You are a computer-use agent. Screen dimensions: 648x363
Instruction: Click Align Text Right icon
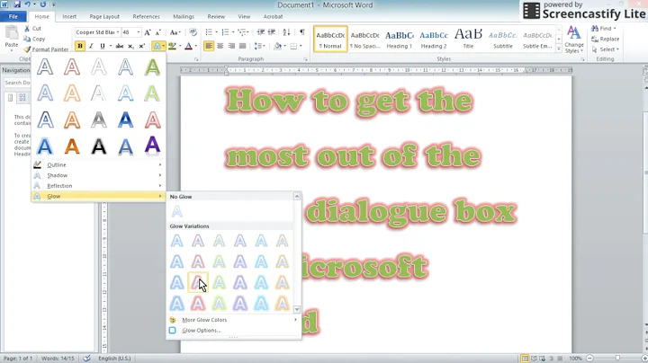[231, 46]
